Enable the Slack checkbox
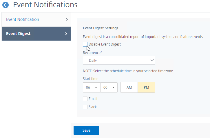This screenshot has height=138, width=210. 85,107
